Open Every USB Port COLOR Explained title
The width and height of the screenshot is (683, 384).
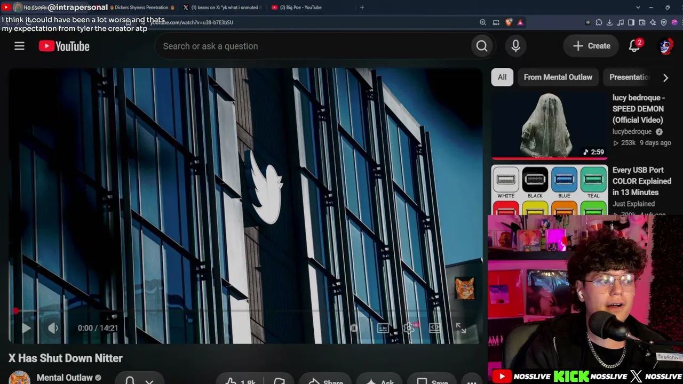(x=642, y=181)
